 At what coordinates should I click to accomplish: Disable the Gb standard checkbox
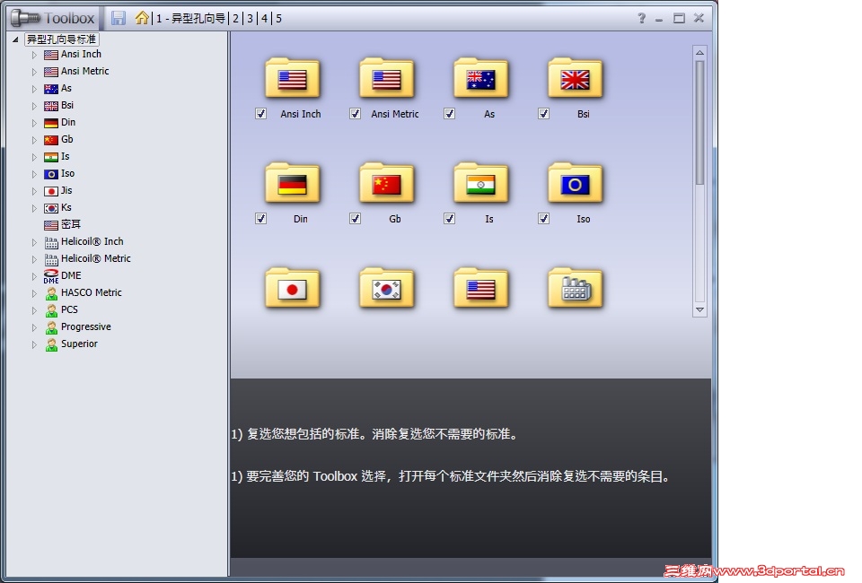tap(356, 219)
